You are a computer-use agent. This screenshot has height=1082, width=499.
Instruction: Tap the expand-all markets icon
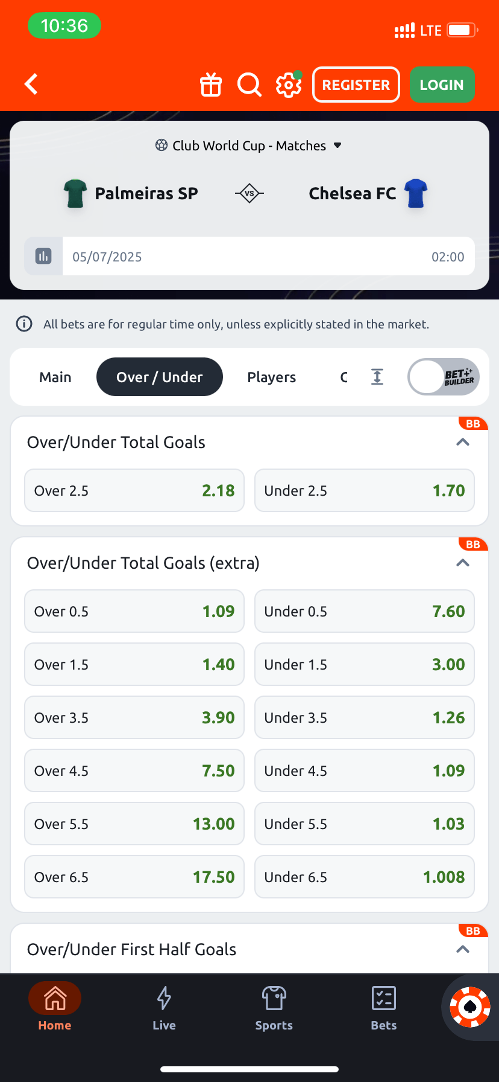pyautogui.click(x=377, y=377)
